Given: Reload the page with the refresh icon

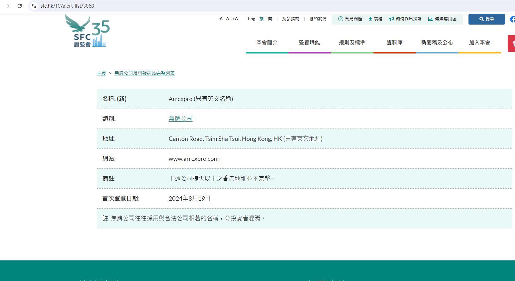Looking at the screenshot, I should coord(20,6).
